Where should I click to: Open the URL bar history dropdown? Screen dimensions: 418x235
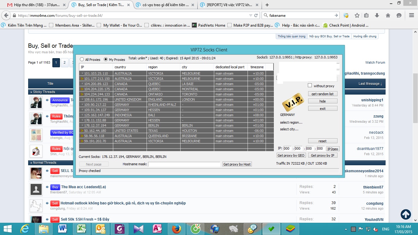tap(251, 15)
